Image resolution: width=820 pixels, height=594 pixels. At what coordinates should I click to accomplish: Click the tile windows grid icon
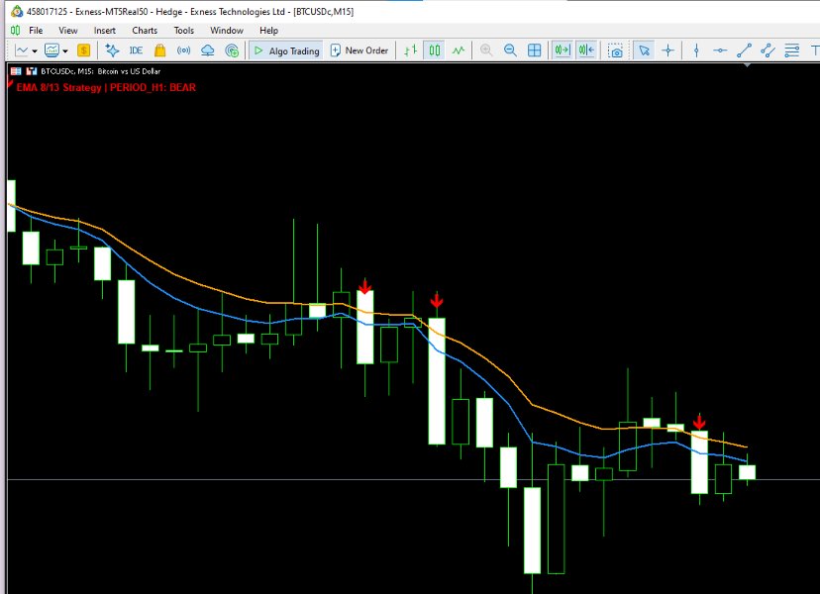(535, 50)
